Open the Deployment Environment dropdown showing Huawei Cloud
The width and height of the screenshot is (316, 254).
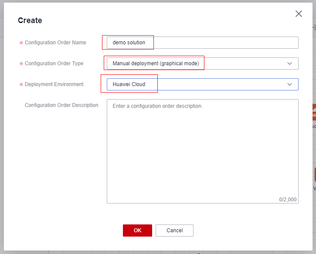[202, 84]
